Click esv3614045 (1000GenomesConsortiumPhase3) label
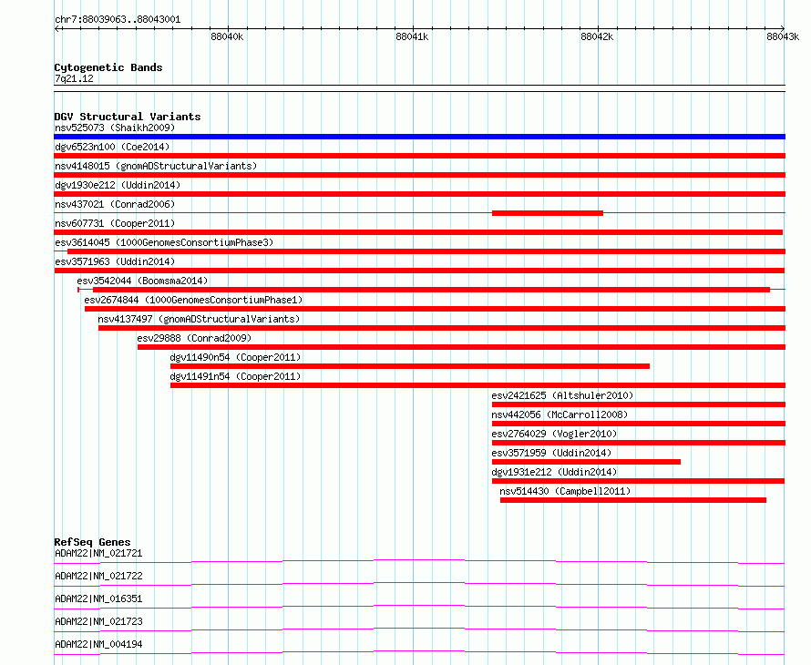This screenshot has height=665, width=811. [164, 242]
